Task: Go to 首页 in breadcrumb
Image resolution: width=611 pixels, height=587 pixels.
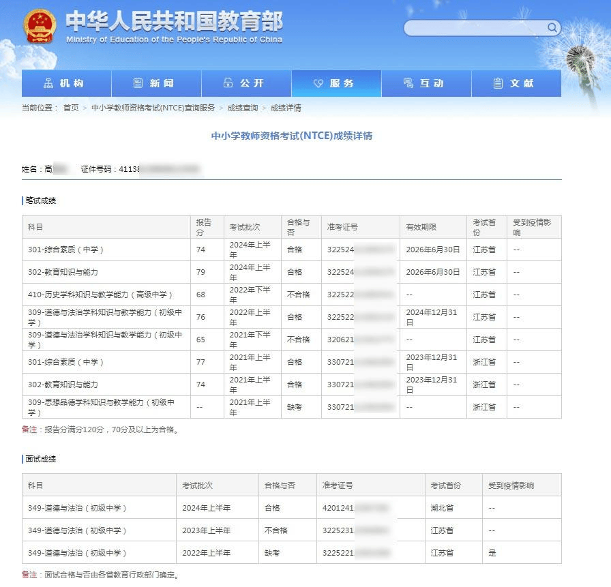Action: coord(71,108)
